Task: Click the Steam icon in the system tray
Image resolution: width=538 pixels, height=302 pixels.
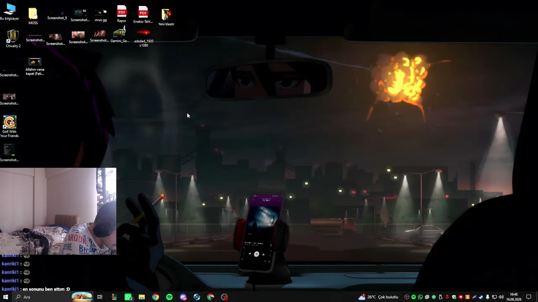Action: [x=481, y=297]
